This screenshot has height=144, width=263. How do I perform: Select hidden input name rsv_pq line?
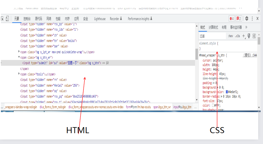click(x=59, y=96)
